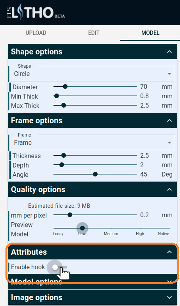This screenshot has height=306, width=180.
Task: Collapse Attributes section chevron icon
Action: tap(169, 252)
